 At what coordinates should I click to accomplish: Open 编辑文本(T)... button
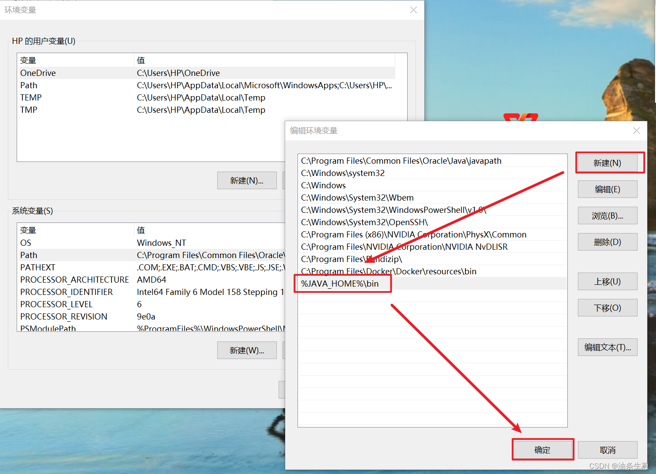pyautogui.click(x=607, y=347)
